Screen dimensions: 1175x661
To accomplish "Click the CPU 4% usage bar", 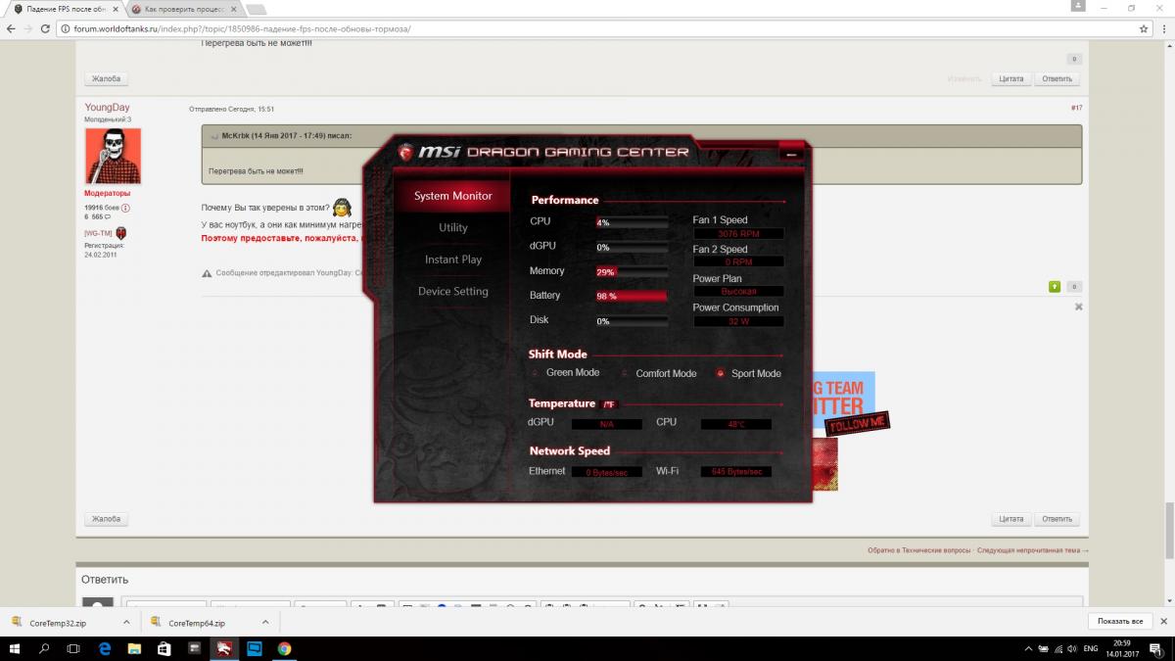I will pos(632,222).
